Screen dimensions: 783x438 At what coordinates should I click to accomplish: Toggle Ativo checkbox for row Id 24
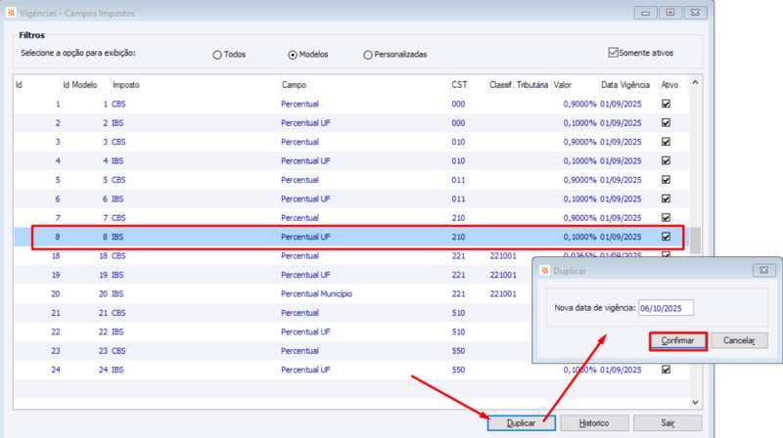[x=667, y=370]
